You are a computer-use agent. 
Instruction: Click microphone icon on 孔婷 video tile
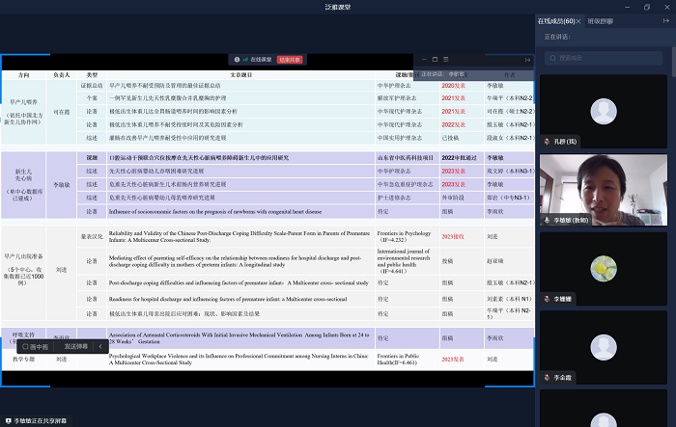tap(547, 142)
